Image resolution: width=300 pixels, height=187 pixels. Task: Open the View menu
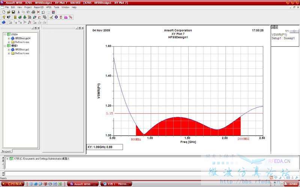pos(19,7)
